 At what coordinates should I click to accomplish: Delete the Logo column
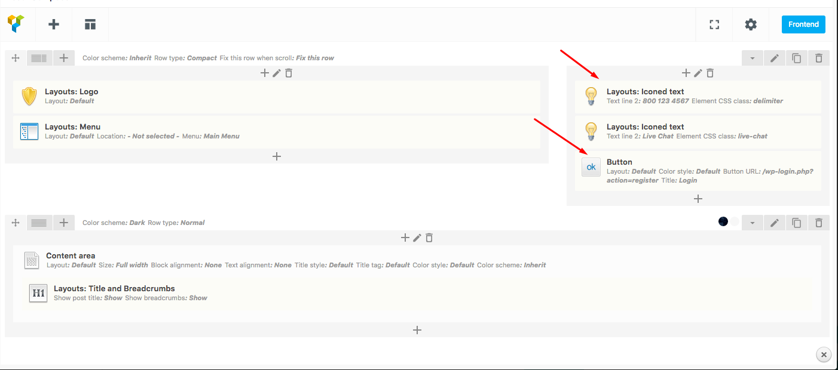coord(289,73)
